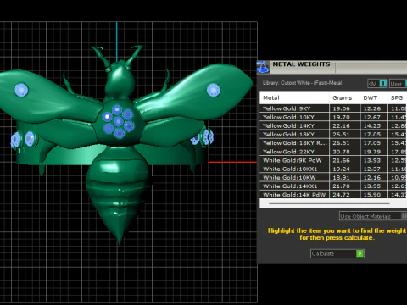
Task: Click the 12.16 DWT value
Action: coord(372,178)
